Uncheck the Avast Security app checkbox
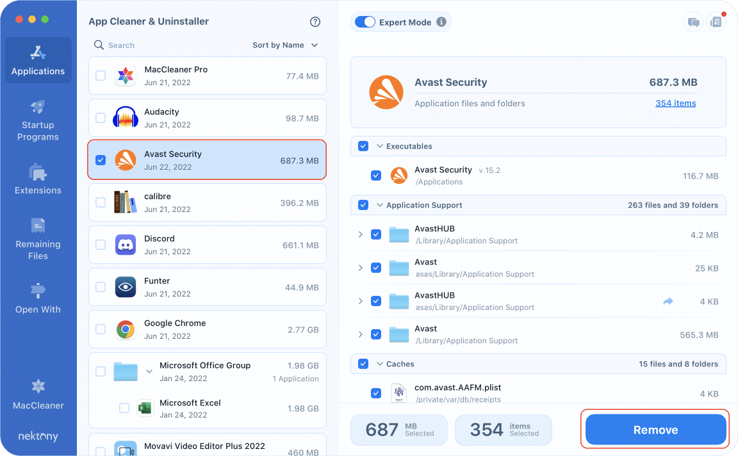 tap(101, 161)
